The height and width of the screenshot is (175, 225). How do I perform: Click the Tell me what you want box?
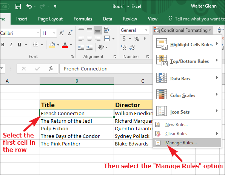(x=196, y=19)
